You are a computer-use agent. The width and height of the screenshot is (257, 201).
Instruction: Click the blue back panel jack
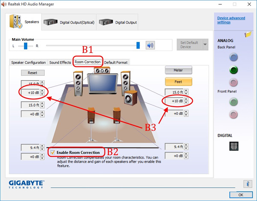(233, 57)
